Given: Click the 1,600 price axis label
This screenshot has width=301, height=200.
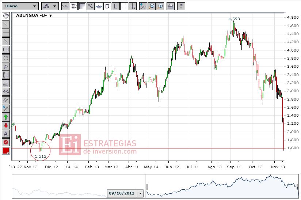Looking at the screenshot, I should coord(293,148).
